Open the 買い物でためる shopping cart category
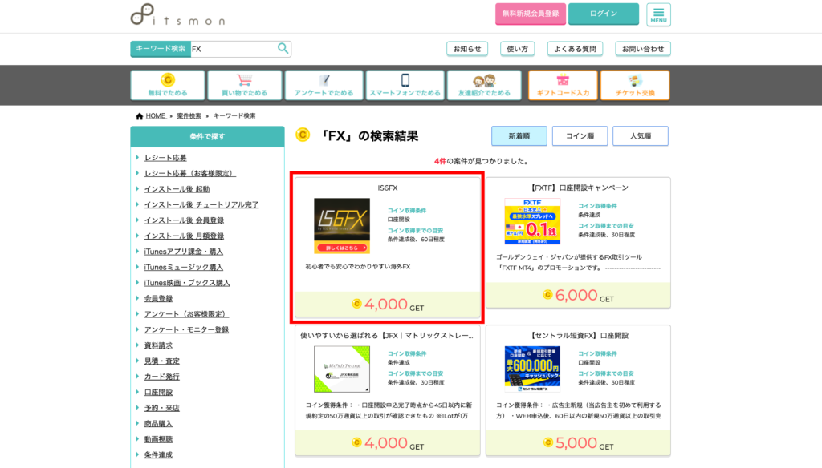 [x=244, y=85]
